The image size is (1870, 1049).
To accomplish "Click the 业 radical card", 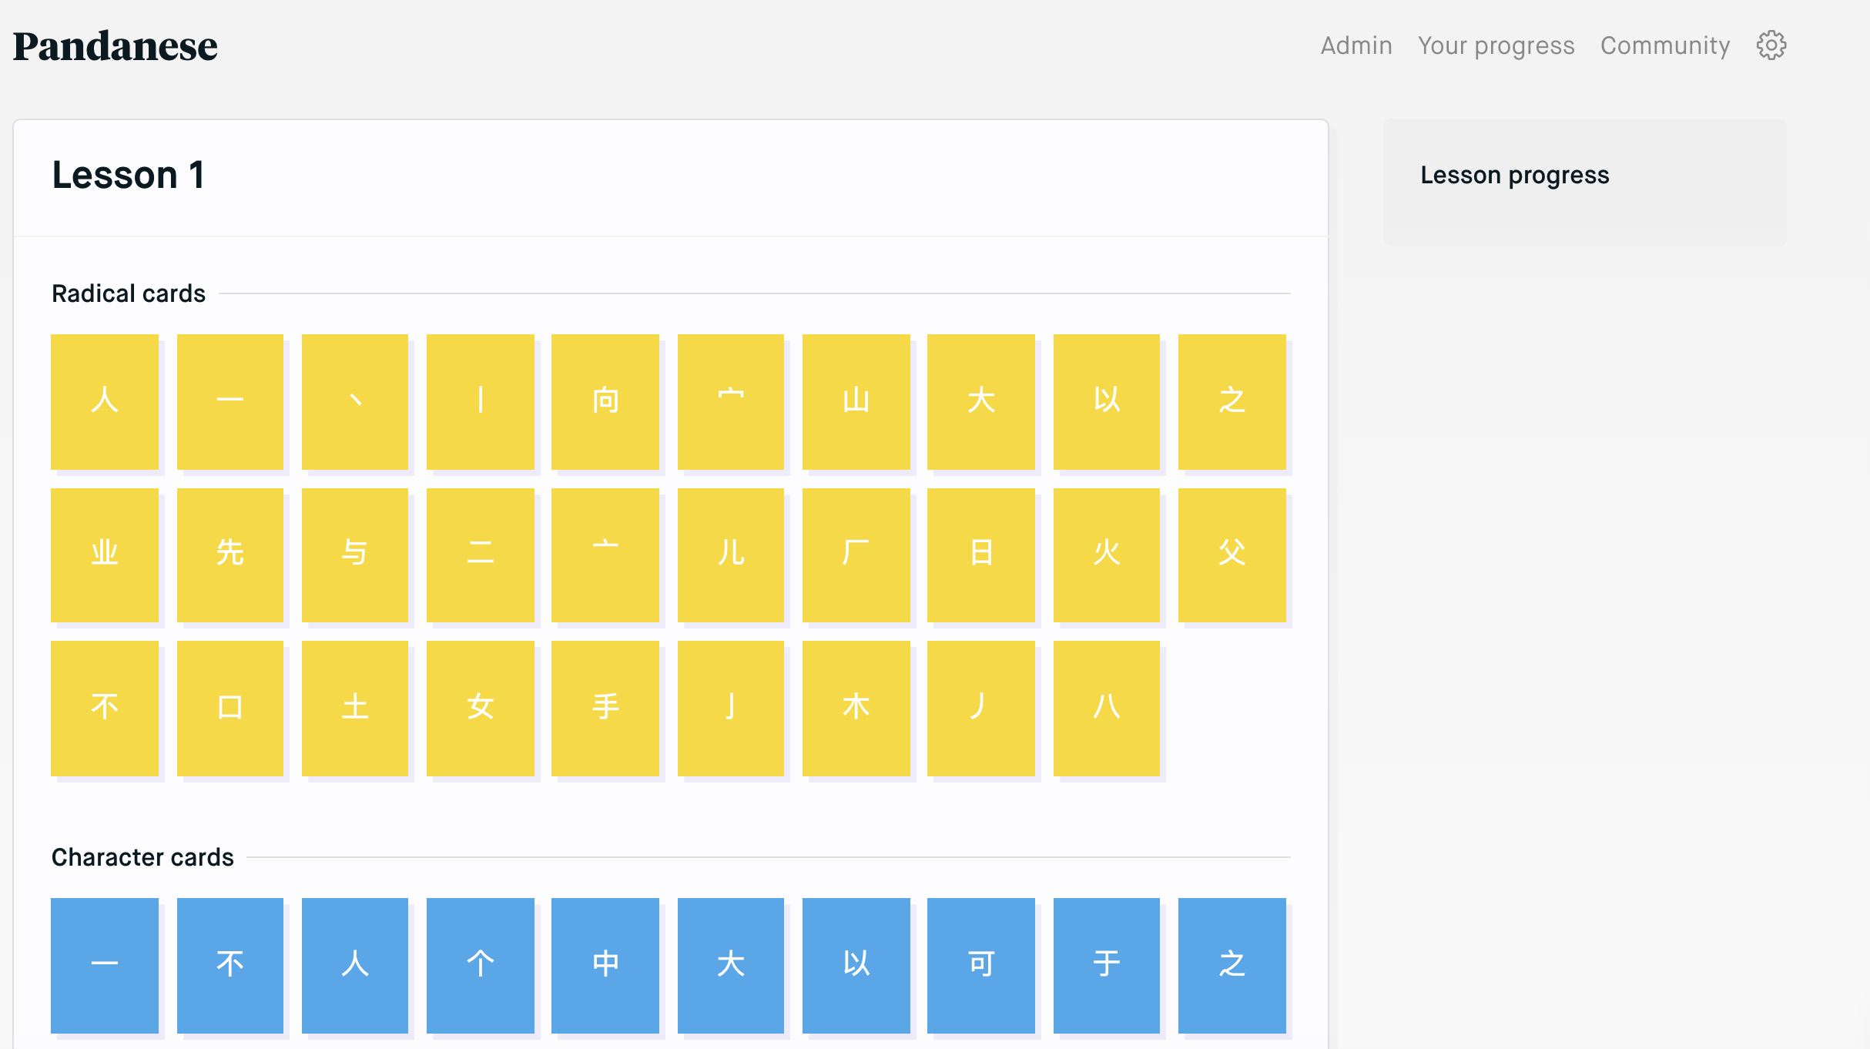I will click(x=105, y=555).
